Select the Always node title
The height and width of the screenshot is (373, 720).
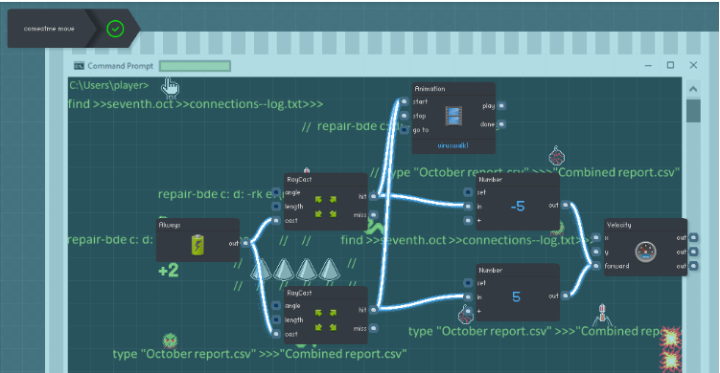[x=170, y=225]
